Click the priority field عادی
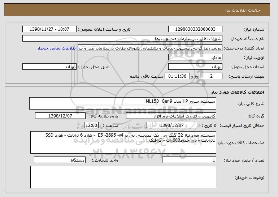The width and height of the screenshot is (278, 197). 195,57
